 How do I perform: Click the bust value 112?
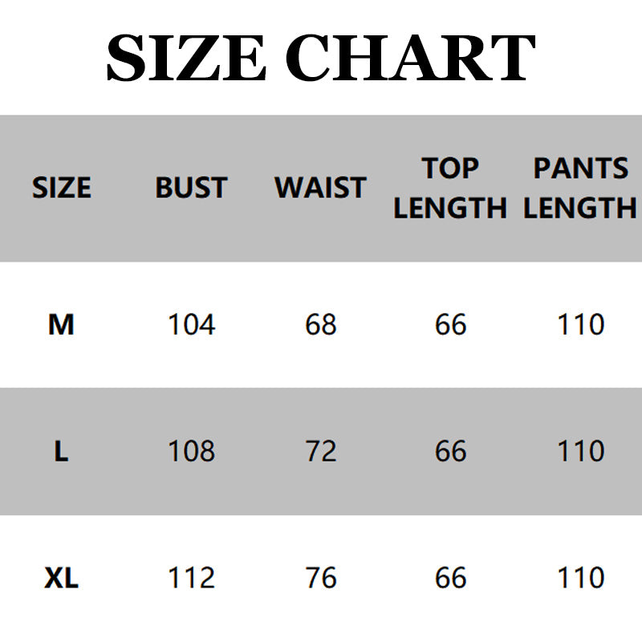click(x=191, y=578)
